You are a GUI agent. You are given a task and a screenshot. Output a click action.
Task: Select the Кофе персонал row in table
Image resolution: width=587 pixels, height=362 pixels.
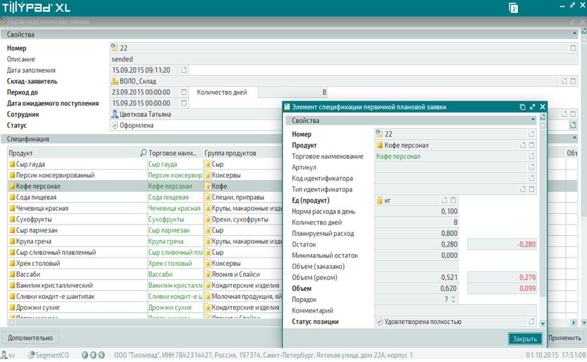(70, 186)
